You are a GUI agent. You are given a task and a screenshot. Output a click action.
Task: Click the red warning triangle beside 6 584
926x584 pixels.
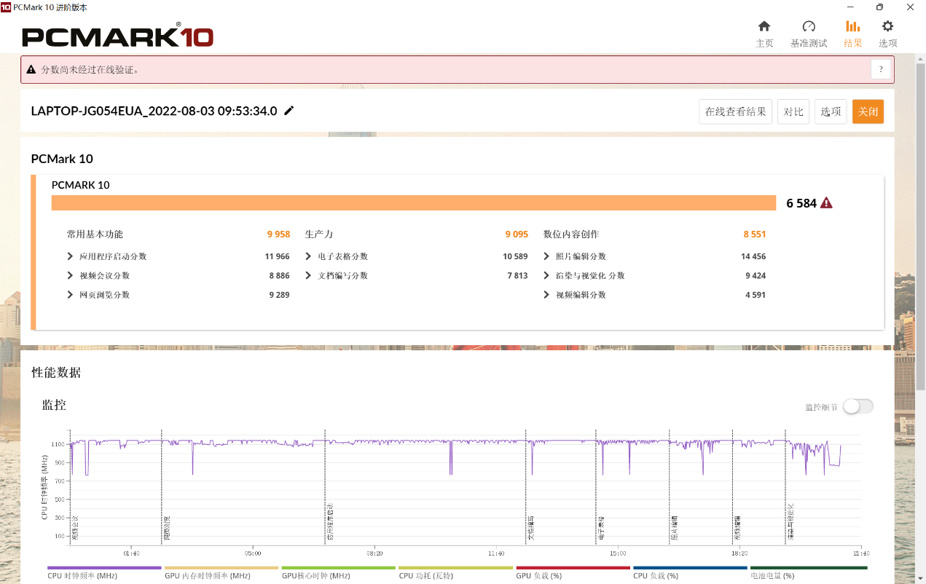[x=826, y=203]
